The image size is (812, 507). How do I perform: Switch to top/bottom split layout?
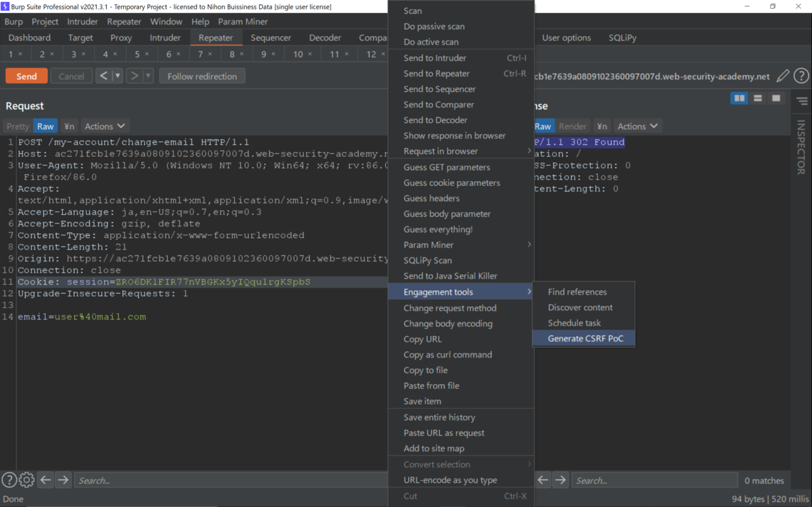(758, 99)
